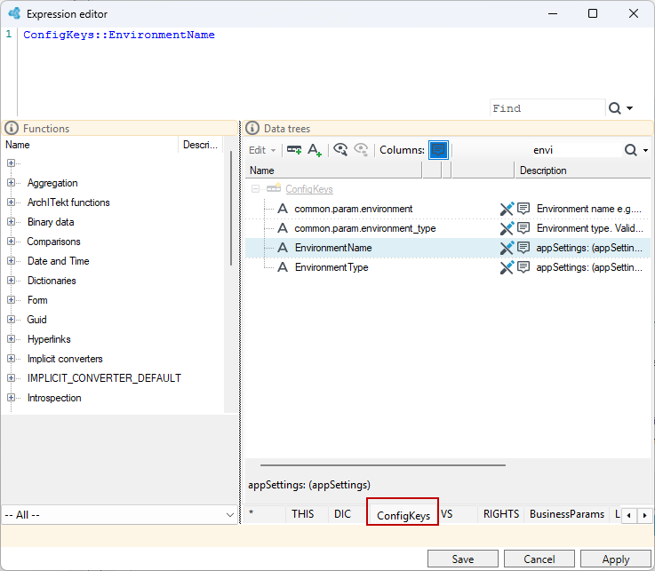
Task: Select the ConfigKeys tab
Action: [x=403, y=515]
